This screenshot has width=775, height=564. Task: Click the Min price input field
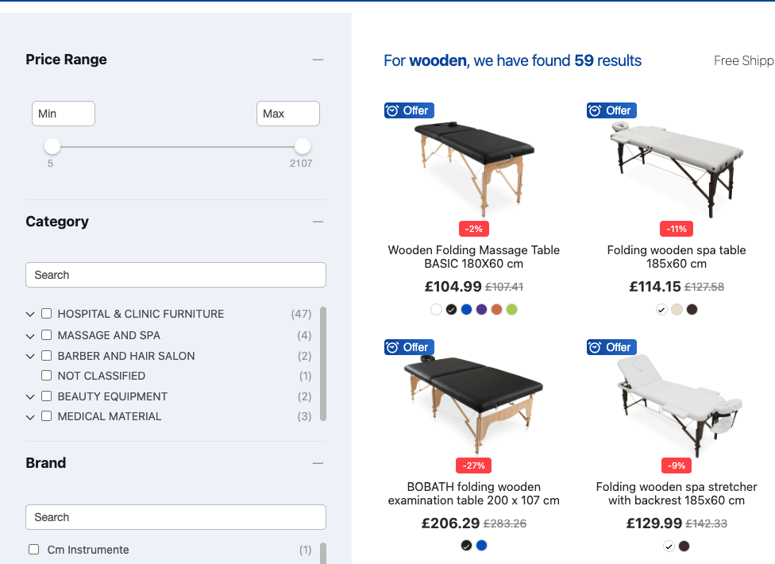(x=64, y=114)
